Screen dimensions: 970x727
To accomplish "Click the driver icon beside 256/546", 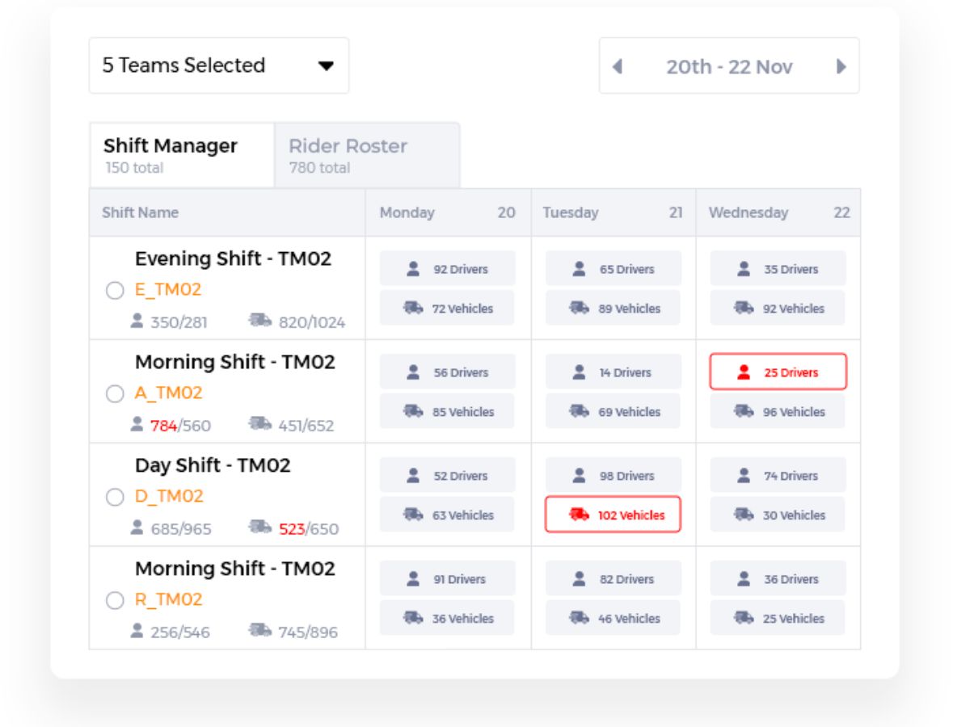I will (x=137, y=632).
